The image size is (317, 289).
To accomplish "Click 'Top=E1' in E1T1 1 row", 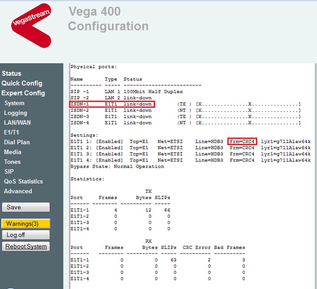I will (139, 142).
